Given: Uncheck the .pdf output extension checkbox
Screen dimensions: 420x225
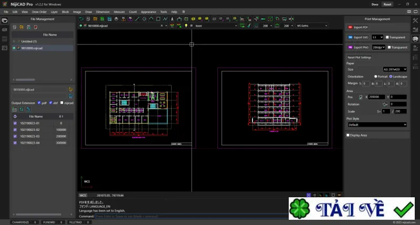Looking at the screenshot, I should tap(39, 103).
